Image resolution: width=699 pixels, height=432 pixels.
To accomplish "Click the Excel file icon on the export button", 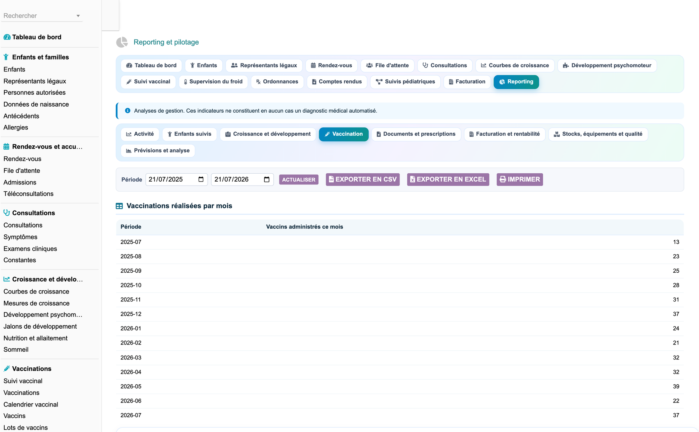I will 412,179.
